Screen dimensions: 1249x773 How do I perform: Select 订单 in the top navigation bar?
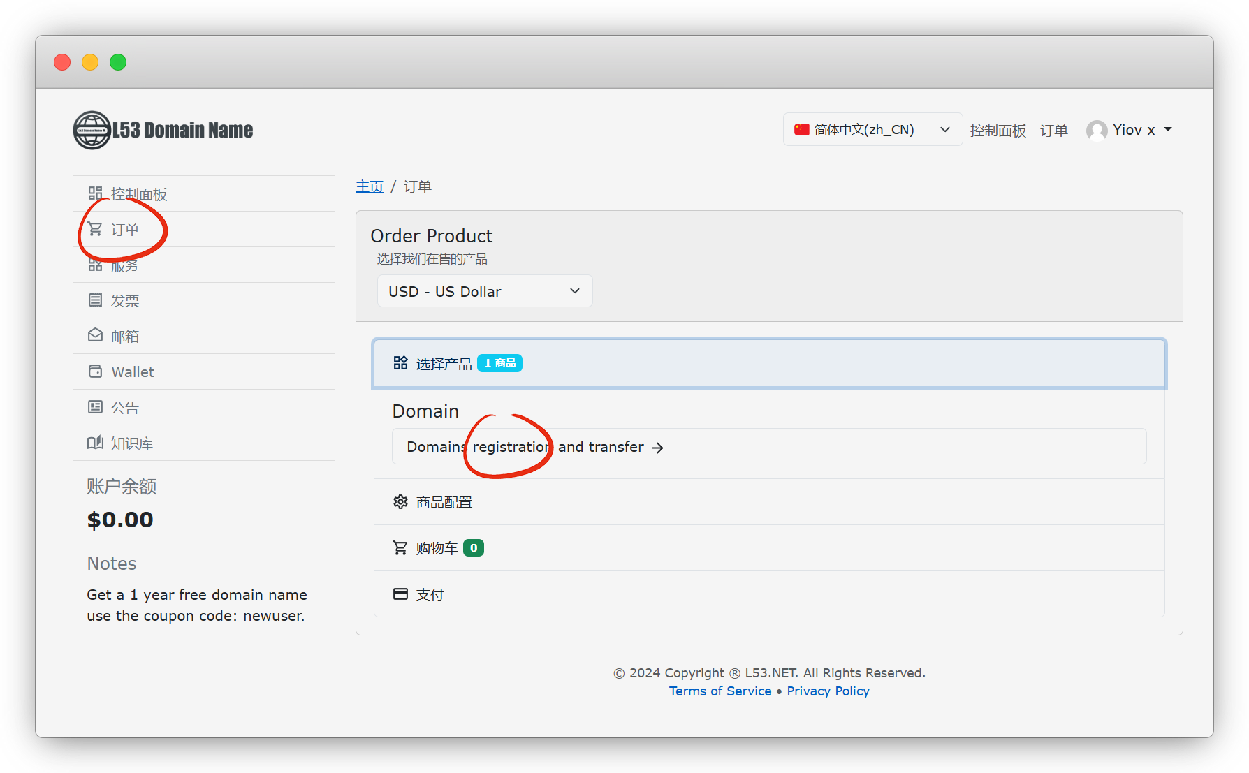click(x=1053, y=131)
